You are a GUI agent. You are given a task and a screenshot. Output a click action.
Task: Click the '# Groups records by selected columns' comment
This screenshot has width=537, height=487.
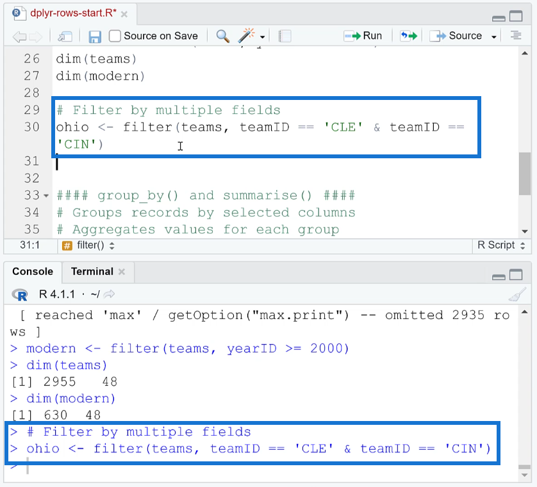pos(206,213)
